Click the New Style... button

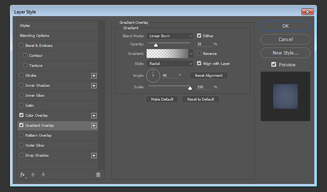285,53
